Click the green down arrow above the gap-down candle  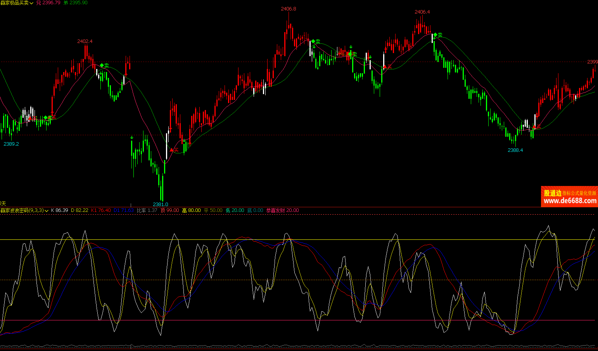pos(132,138)
